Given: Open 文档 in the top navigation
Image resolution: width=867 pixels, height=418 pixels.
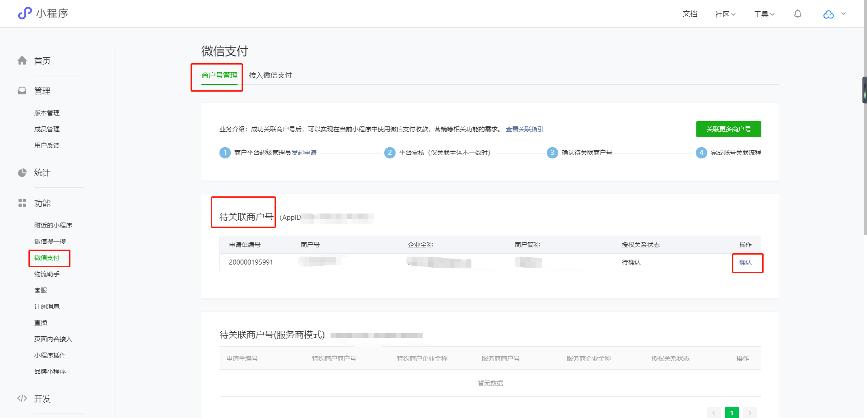Looking at the screenshot, I should point(690,14).
